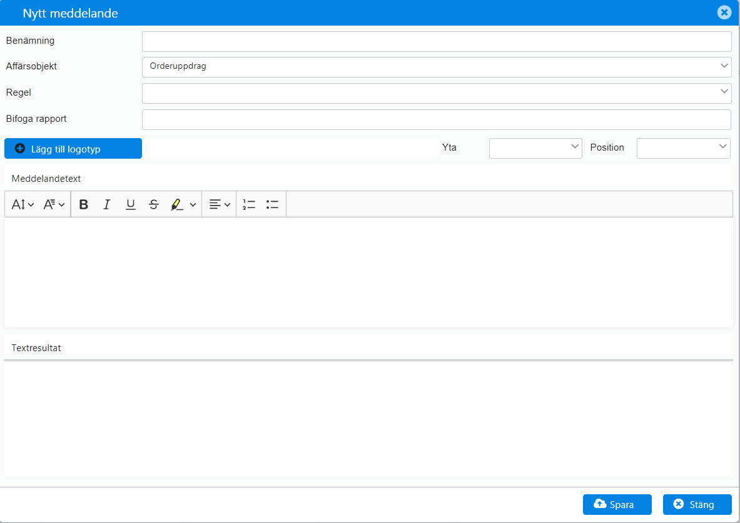Open the font size dropdown in toolbar
Image resolution: width=740 pixels, height=523 pixels.
[x=23, y=204]
